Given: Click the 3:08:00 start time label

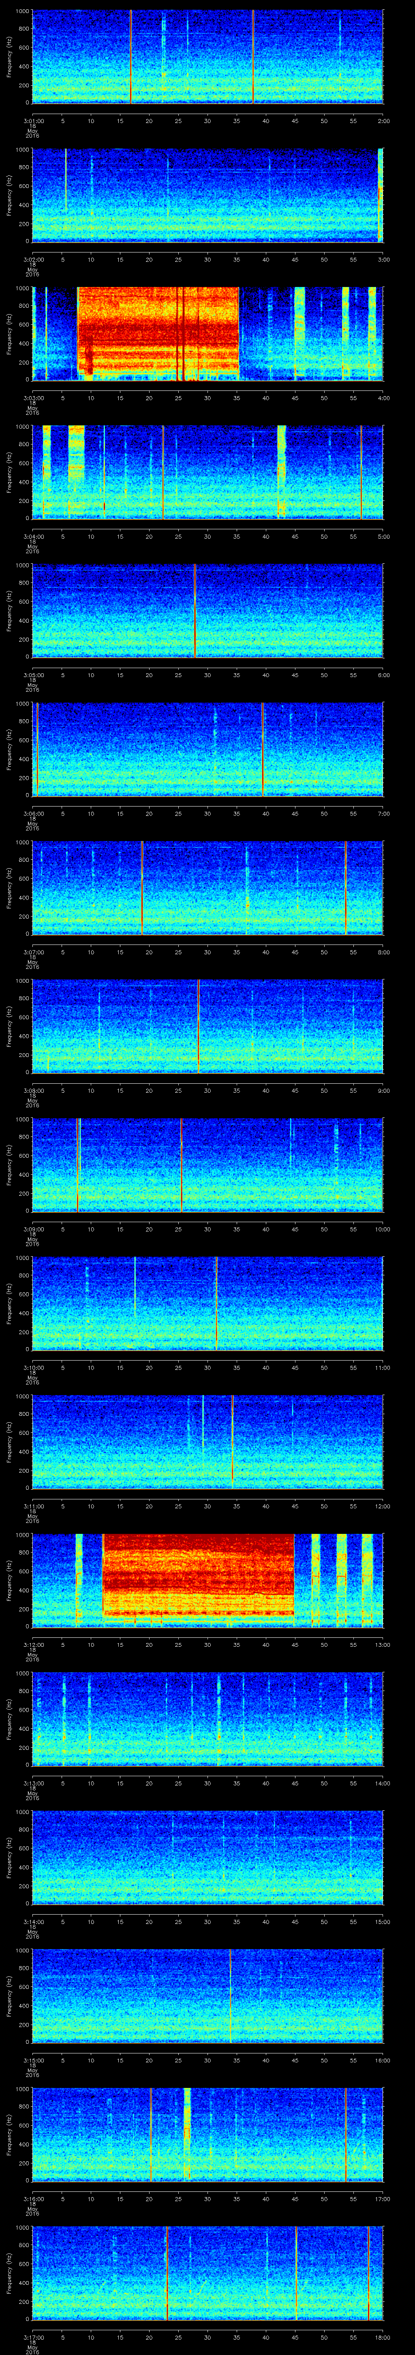Looking at the screenshot, I should 33,1090.
